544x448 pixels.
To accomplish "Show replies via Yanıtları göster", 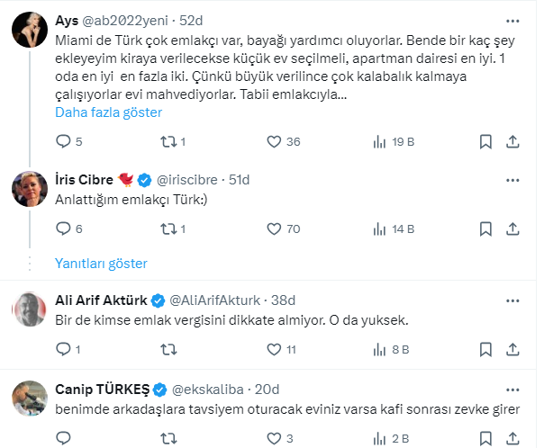I will (101, 264).
